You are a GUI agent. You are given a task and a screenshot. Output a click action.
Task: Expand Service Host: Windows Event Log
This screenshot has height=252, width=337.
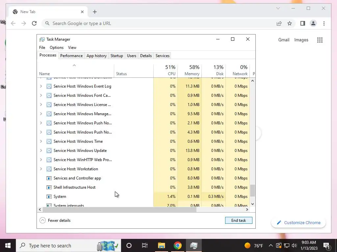[x=41, y=86]
